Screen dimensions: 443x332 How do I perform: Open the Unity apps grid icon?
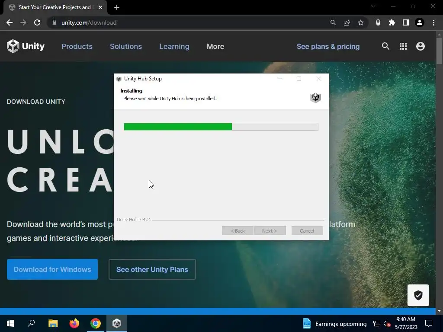pos(403,46)
